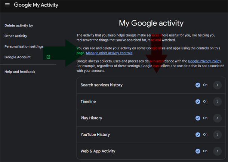The image size is (228, 162).
Task: Open the hamburger main menu
Action: click(x=7, y=5)
